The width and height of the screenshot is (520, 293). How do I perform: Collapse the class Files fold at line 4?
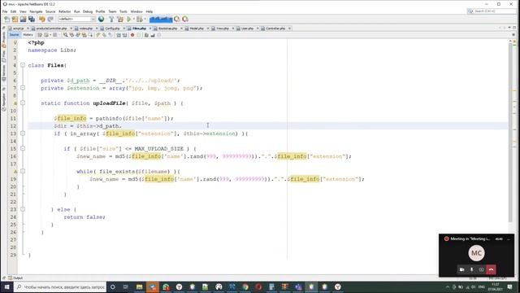[x=23, y=65]
